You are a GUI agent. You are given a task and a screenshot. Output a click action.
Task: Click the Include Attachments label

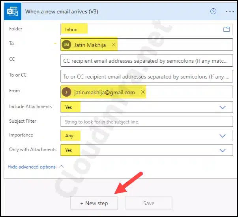[30, 107]
